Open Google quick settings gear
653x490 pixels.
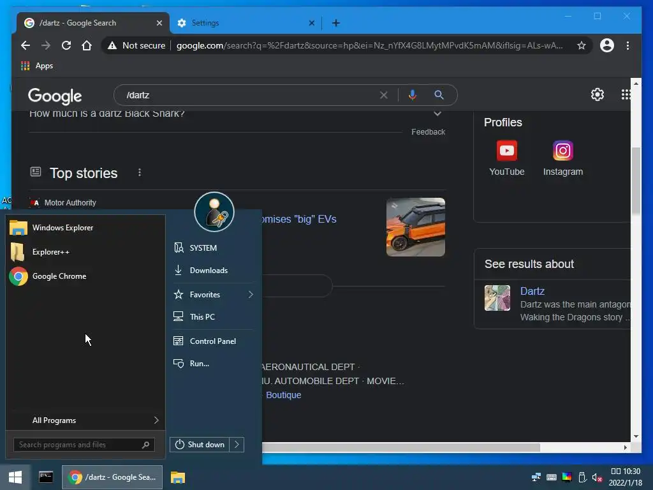(x=597, y=94)
